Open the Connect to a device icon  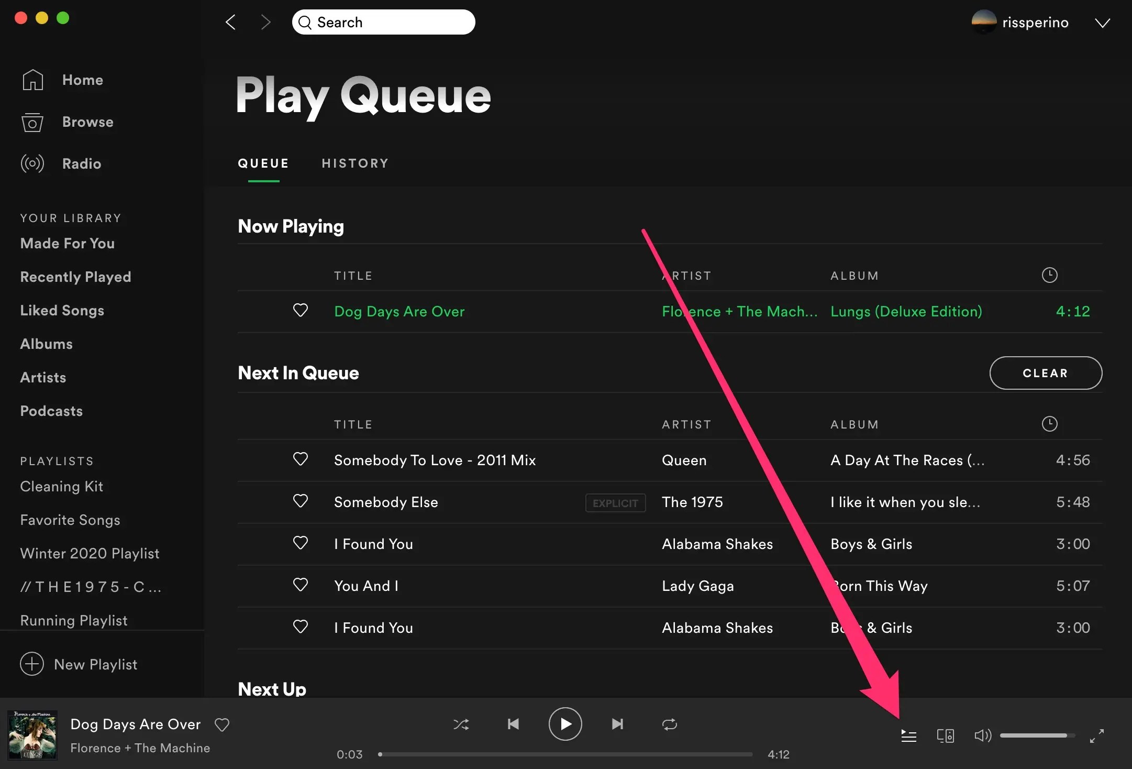[x=945, y=735]
